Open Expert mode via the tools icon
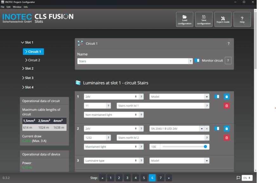Screen dimensions: 276x183 tap(223, 18)
